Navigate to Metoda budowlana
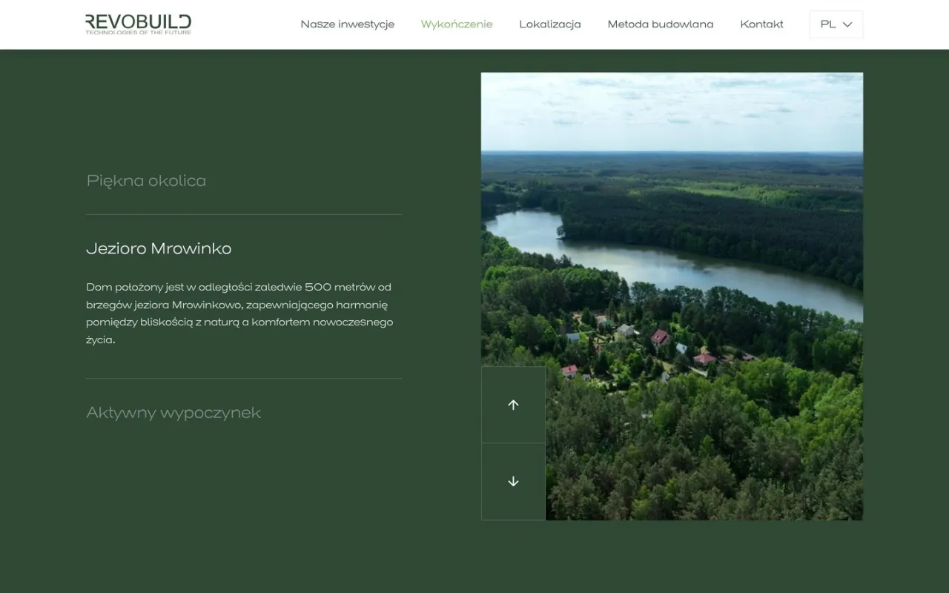 point(661,24)
